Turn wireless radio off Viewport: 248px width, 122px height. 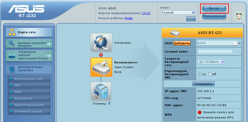pos(210,74)
